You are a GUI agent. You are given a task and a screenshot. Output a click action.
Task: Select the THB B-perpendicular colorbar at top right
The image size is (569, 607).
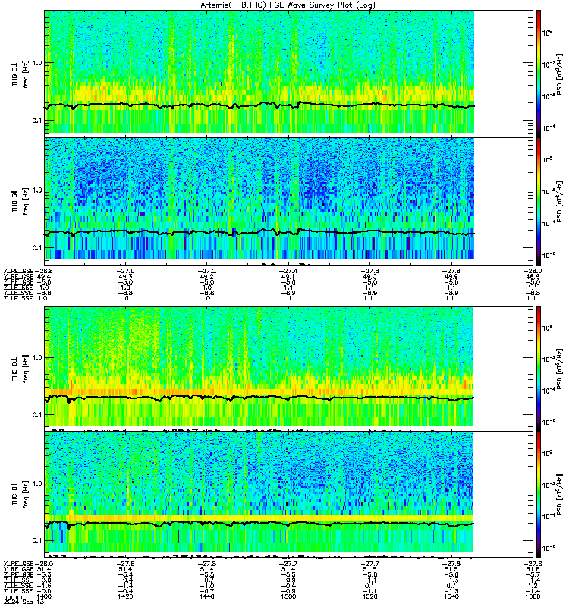[x=539, y=74]
